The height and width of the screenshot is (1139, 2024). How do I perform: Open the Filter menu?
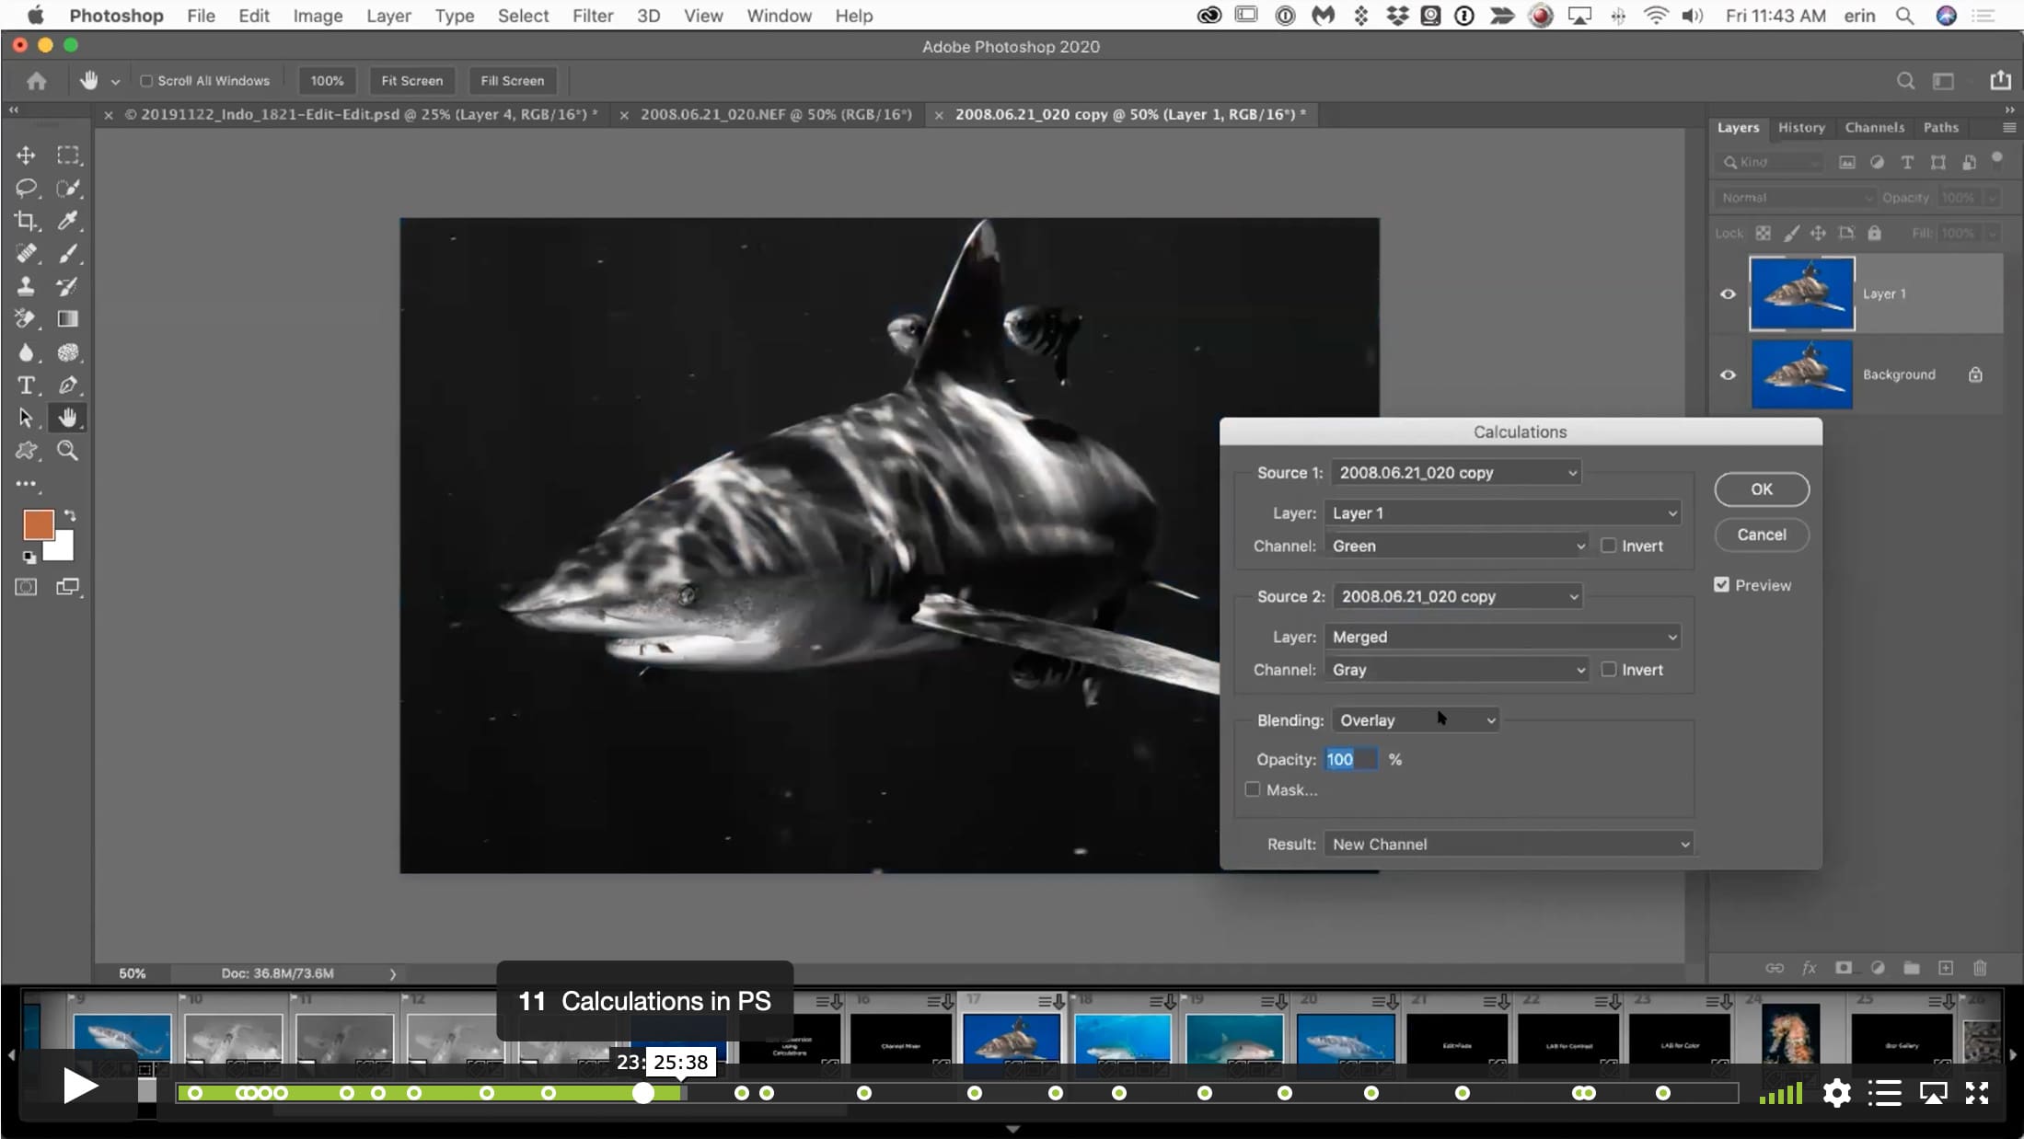click(x=593, y=16)
